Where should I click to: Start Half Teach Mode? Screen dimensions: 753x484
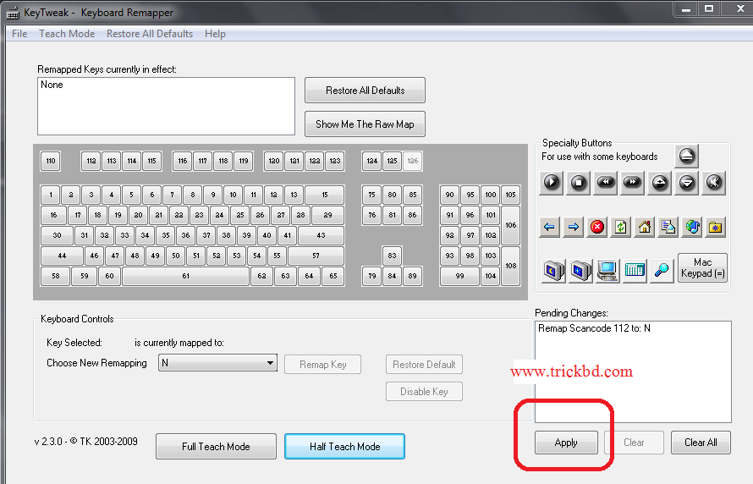pos(344,447)
